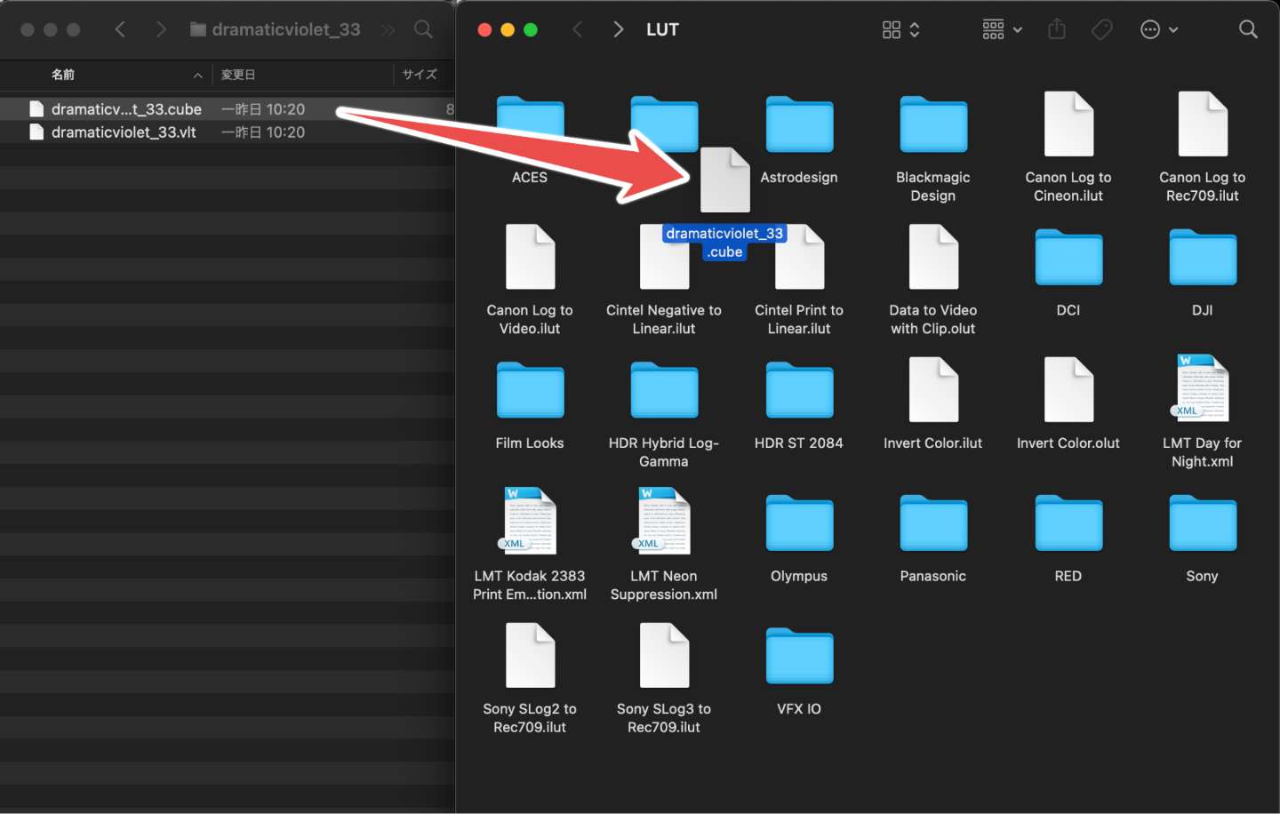Click the dramaticviolet_33 window title
The image size is (1280, 814).
[x=286, y=30]
